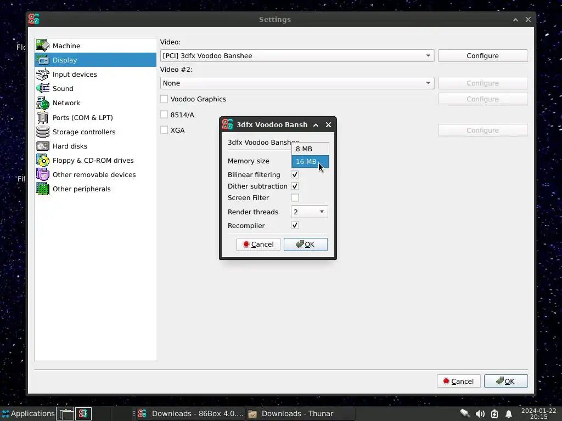
Task: Open the battery power indicator in the tray
Action: (494, 414)
